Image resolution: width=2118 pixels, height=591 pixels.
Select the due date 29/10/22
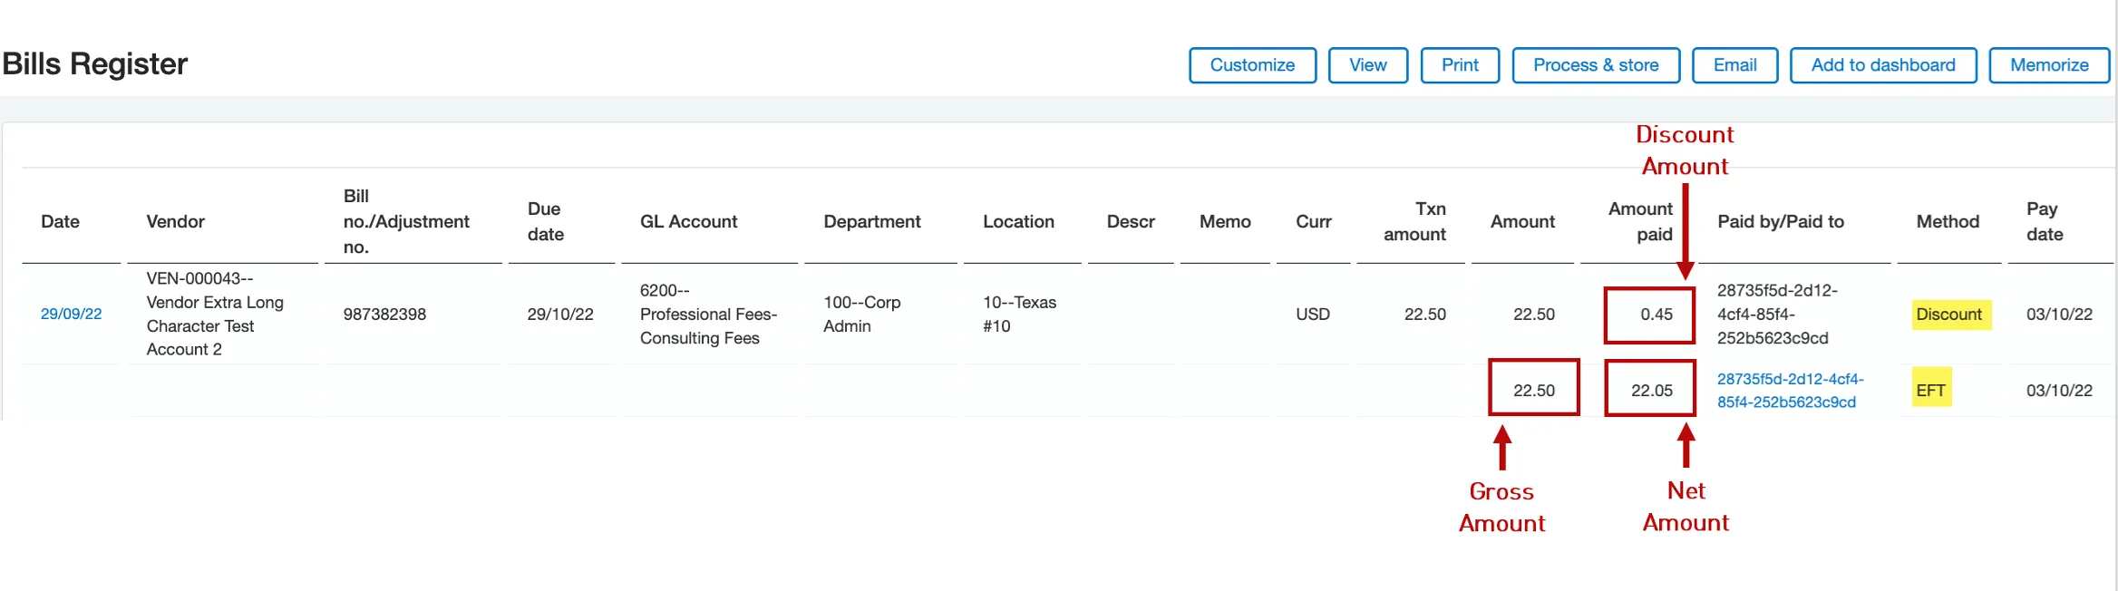(x=560, y=314)
